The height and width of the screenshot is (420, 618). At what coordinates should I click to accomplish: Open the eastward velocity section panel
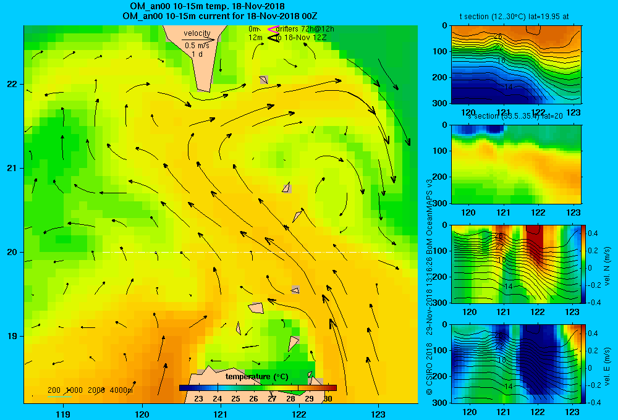[516, 364]
